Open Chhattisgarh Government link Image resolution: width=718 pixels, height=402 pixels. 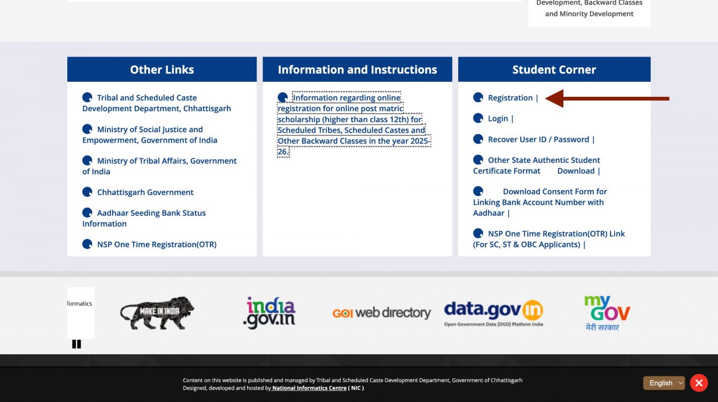[145, 192]
